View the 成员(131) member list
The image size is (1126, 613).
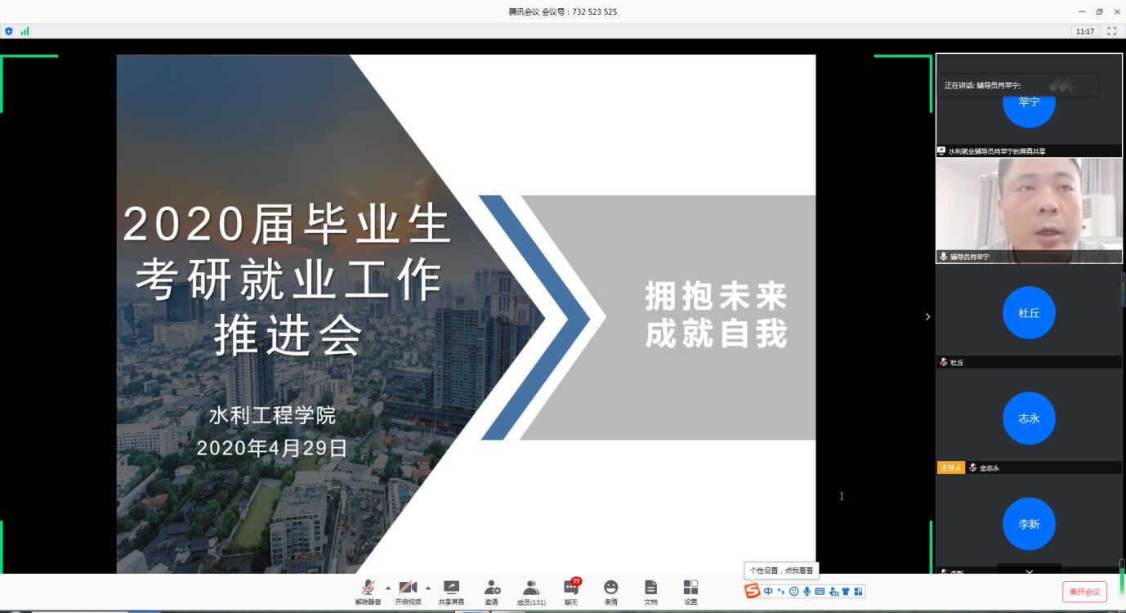coord(531,592)
